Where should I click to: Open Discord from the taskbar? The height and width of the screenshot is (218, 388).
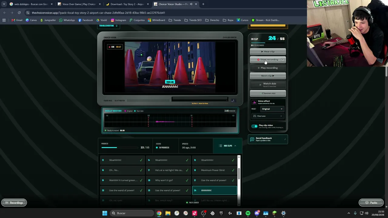257,213
